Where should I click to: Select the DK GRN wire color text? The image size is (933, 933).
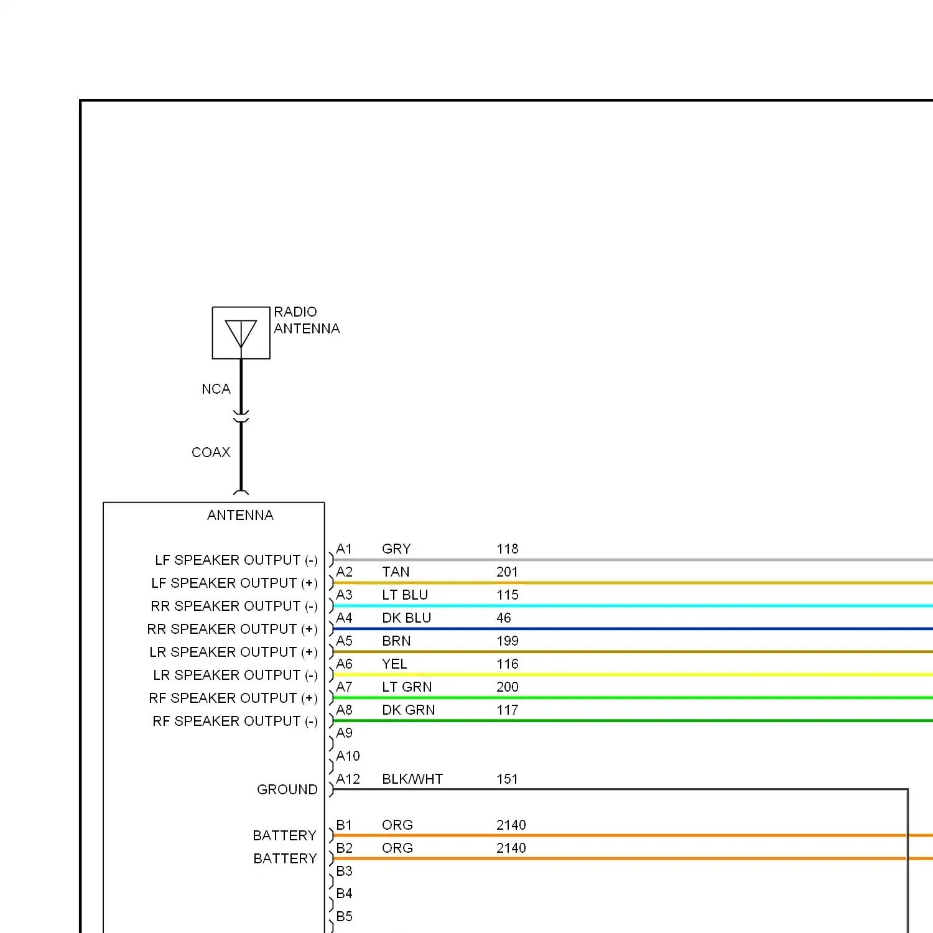click(409, 710)
